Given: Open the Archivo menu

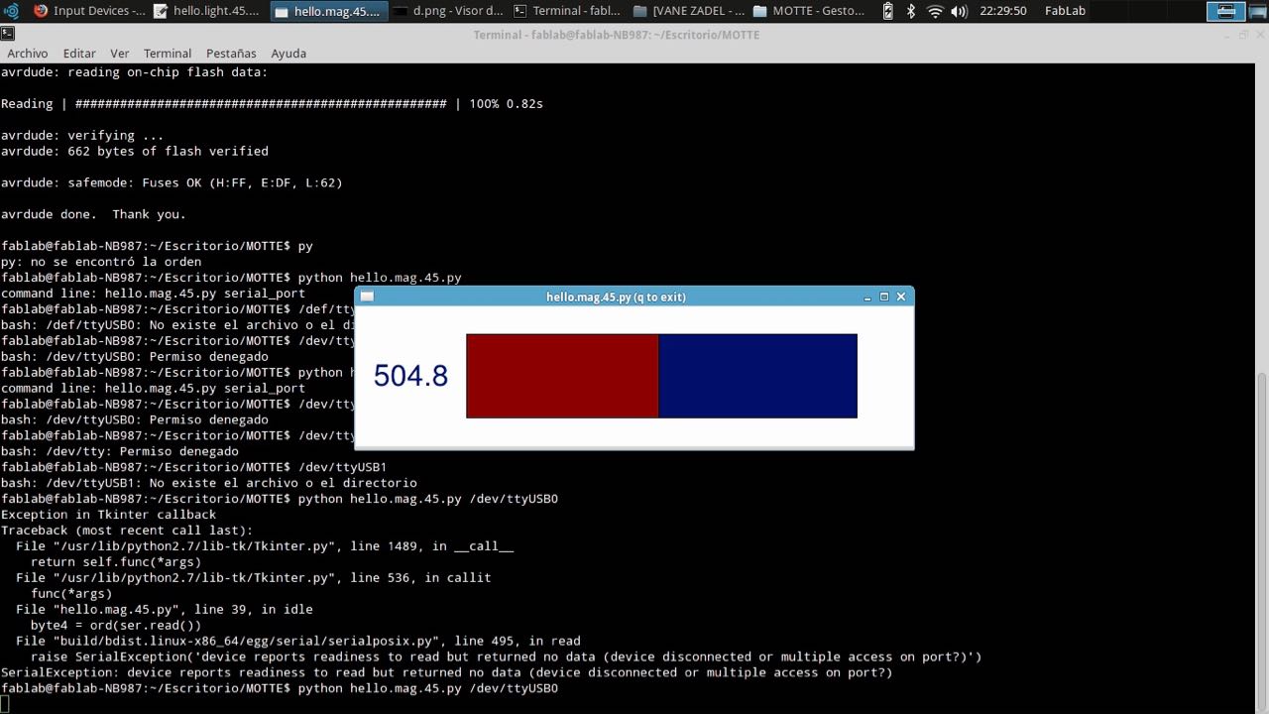Looking at the screenshot, I should (28, 54).
